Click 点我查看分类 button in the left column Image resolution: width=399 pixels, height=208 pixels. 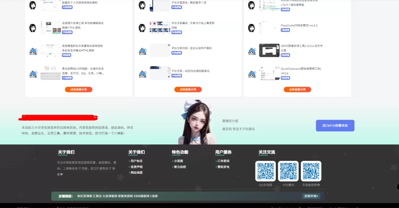coord(78,90)
